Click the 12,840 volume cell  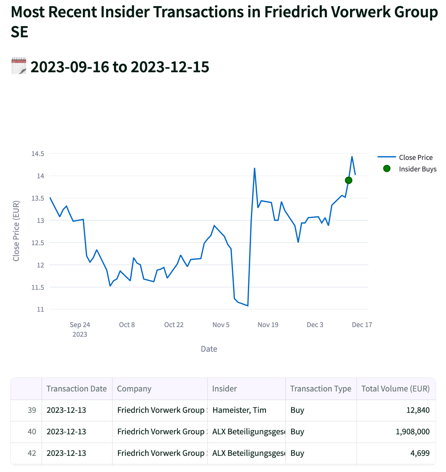pyautogui.click(x=396, y=410)
